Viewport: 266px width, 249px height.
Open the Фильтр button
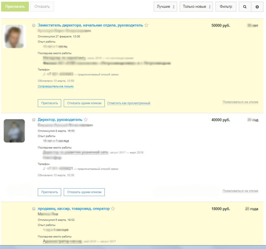pyautogui.click(x=226, y=7)
